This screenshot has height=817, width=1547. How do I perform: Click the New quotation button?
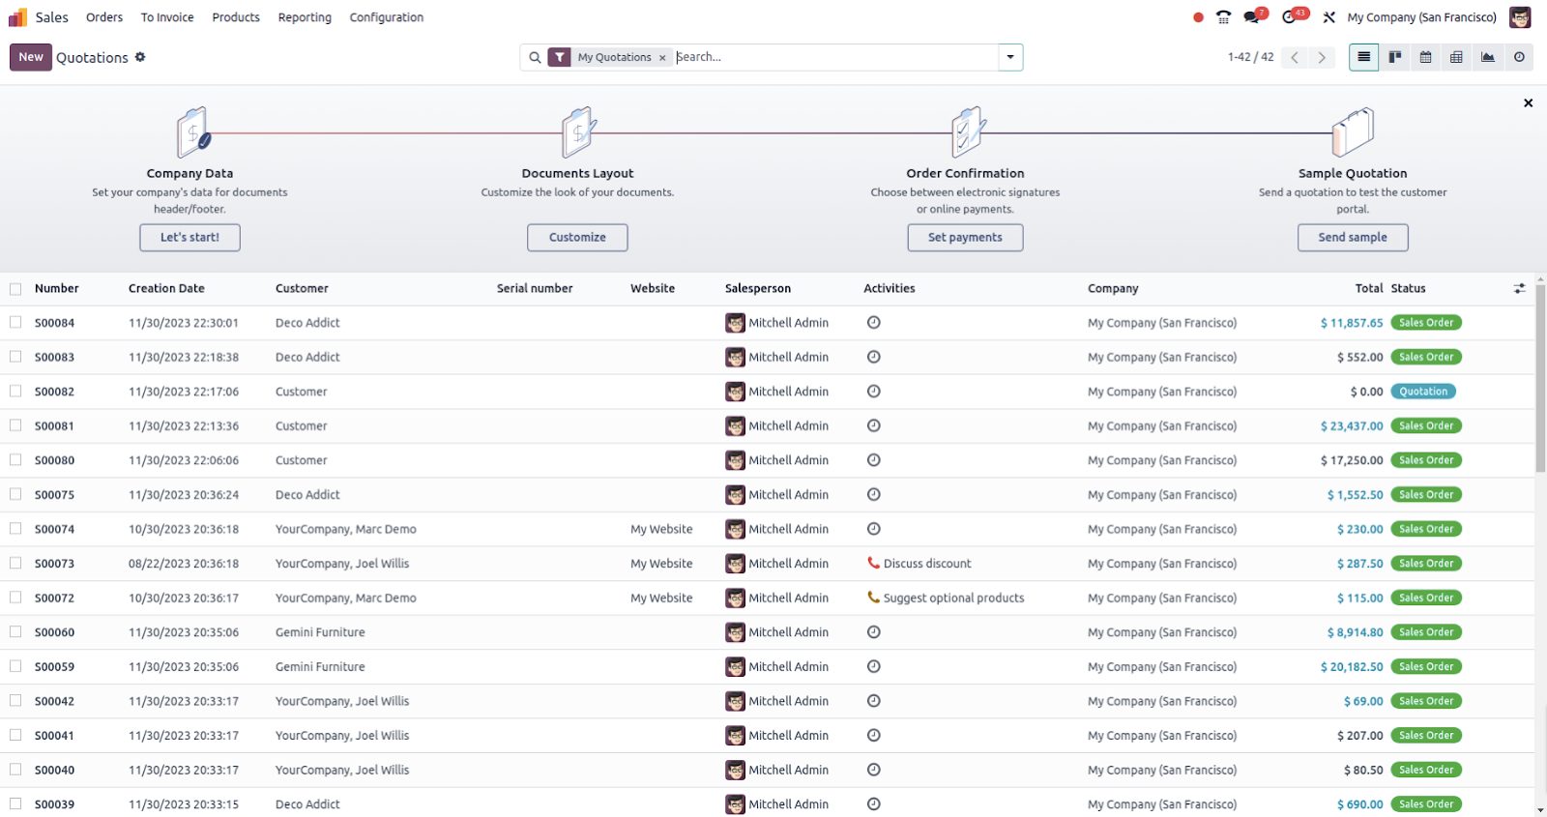click(x=31, y=57)
